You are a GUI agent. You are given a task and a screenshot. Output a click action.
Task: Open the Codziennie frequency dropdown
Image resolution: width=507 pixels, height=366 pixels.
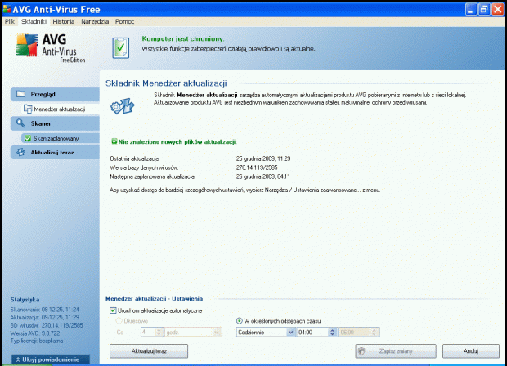click(x=266, y=332)
